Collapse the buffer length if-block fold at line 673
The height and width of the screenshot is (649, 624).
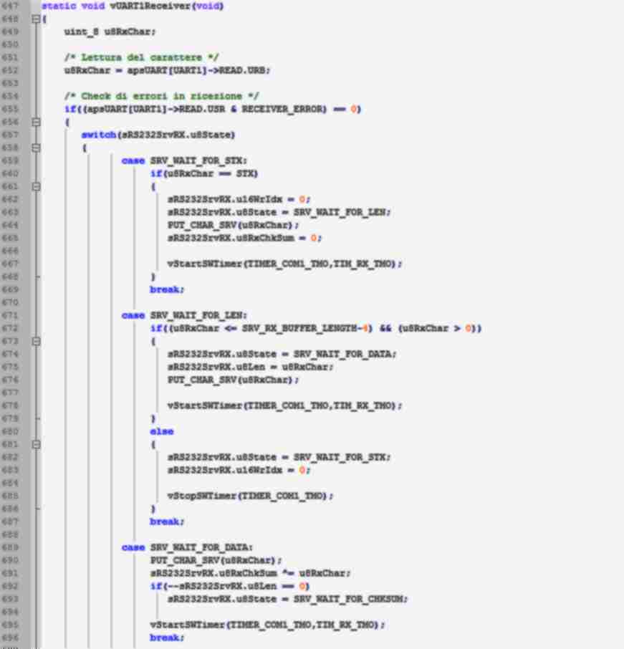pyautogui.click(x=36, y=342)
